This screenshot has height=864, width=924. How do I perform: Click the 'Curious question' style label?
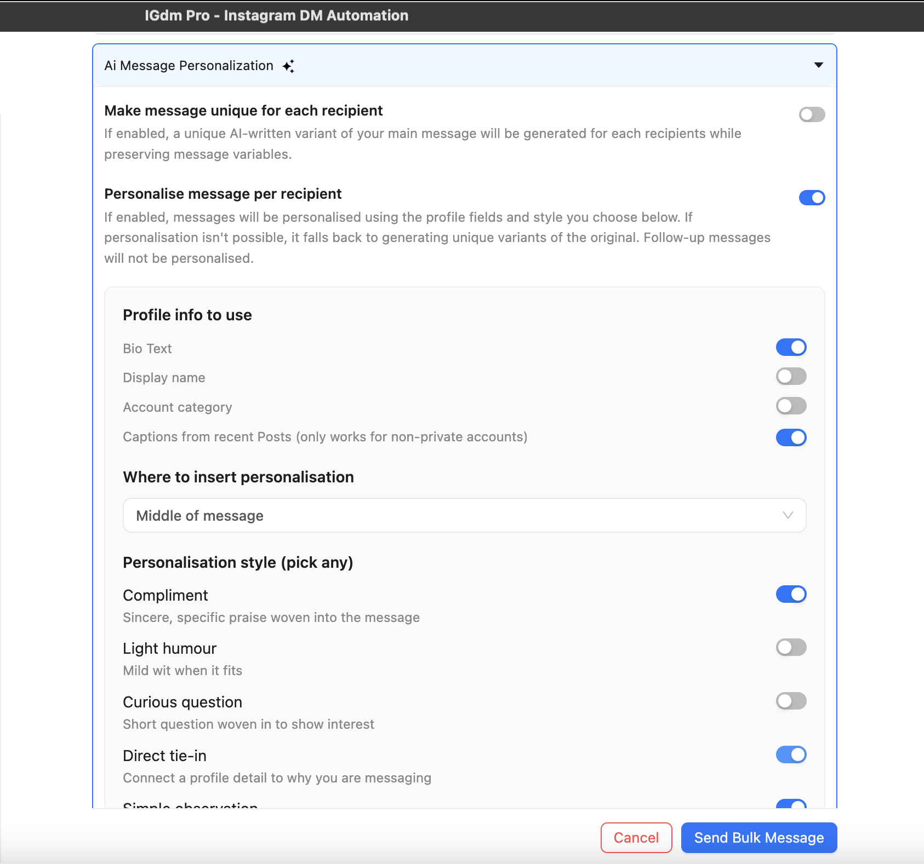(x=182, y=702)
